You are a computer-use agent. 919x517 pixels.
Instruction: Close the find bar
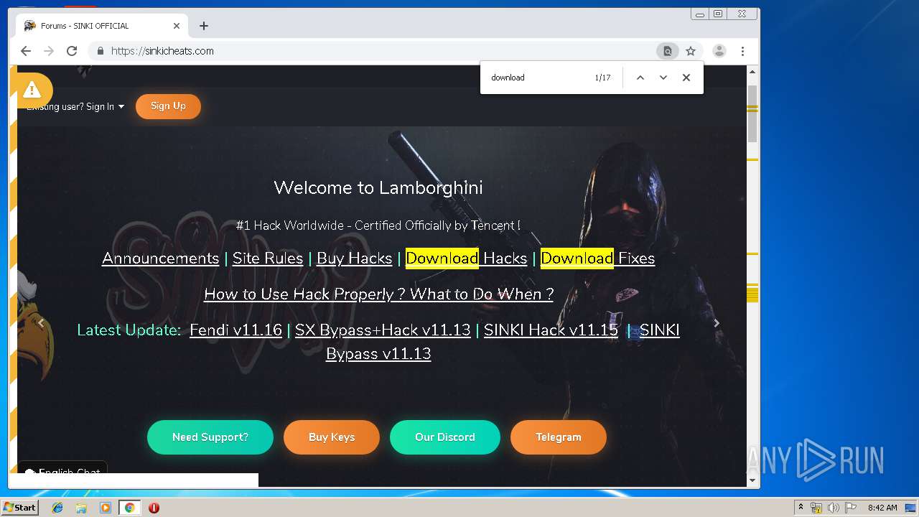[686, 78]
